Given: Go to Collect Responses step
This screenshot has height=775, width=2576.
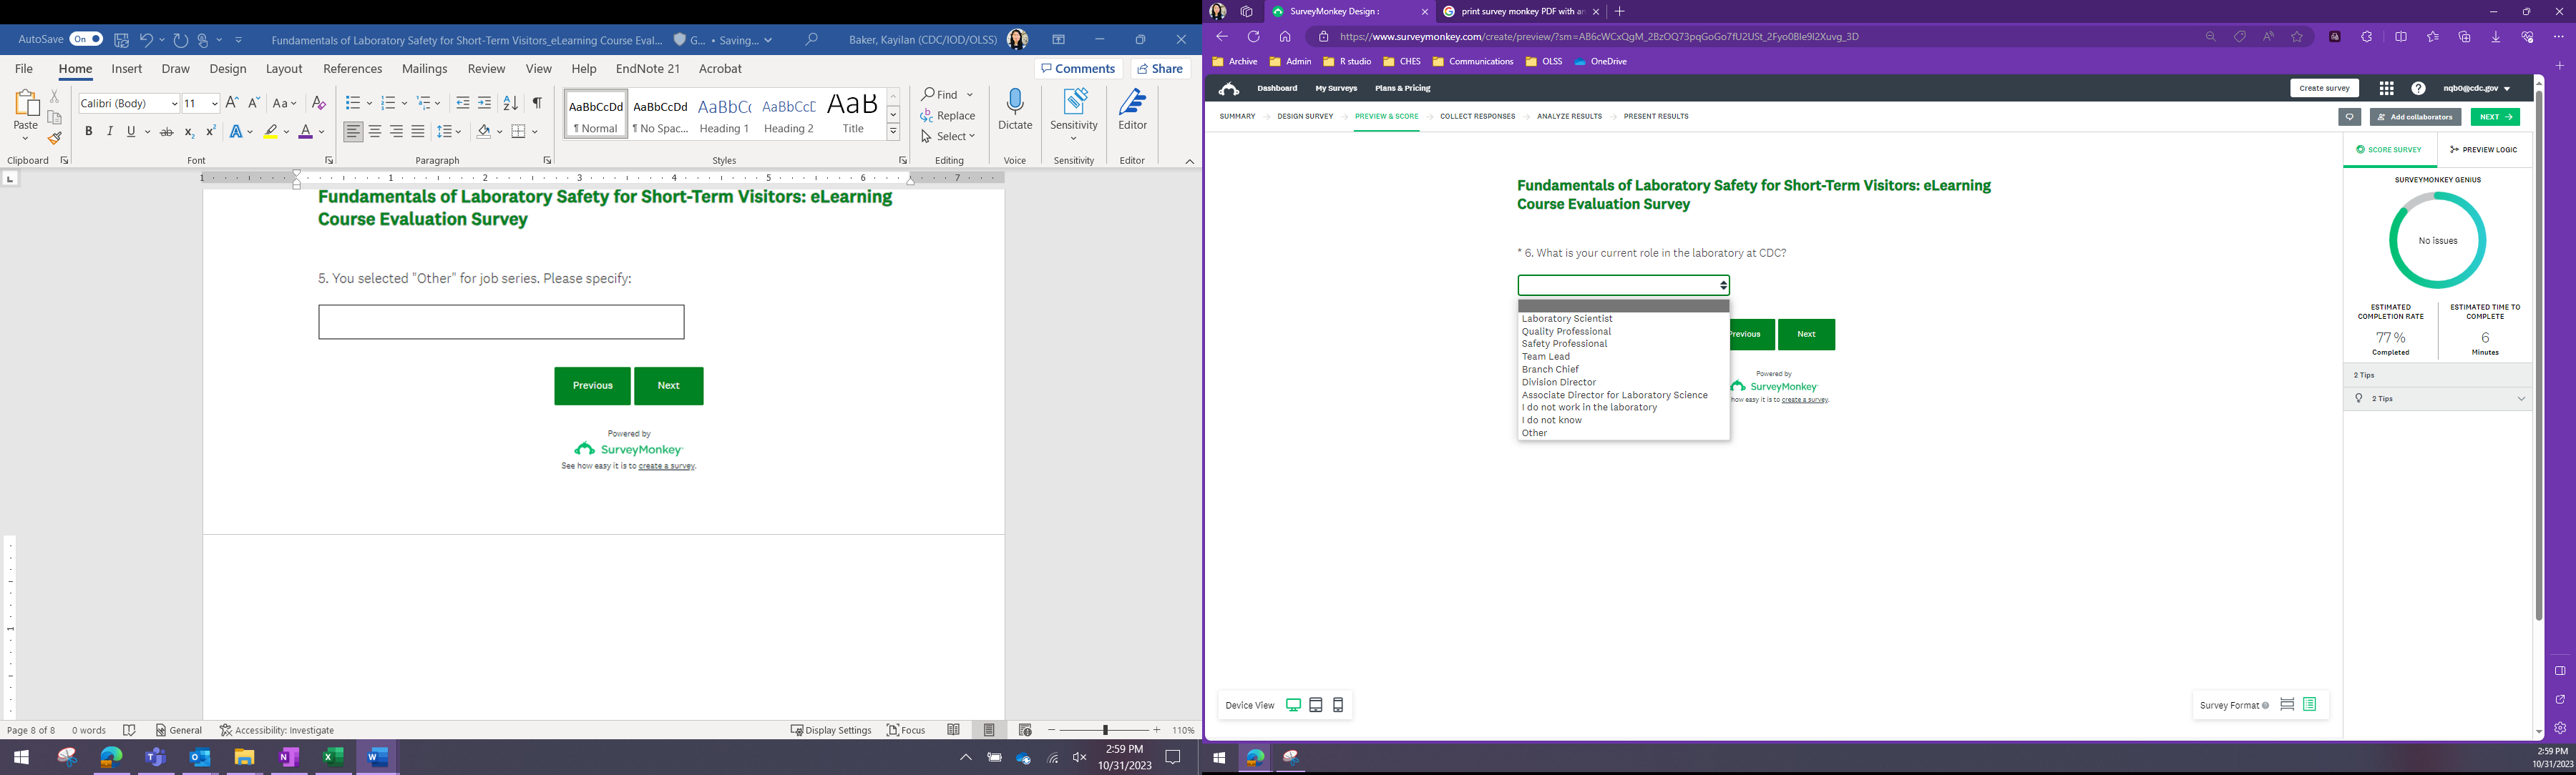Looking at the screenshot, I should coord(1477,117).
